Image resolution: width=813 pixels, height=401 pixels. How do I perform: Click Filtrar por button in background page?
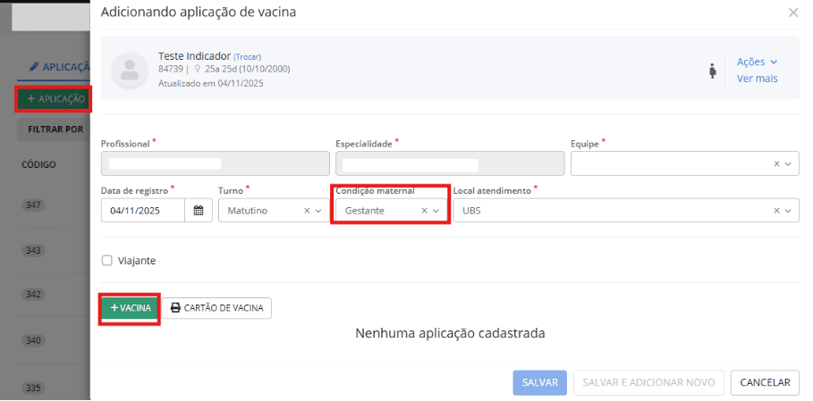click(54, 129)
